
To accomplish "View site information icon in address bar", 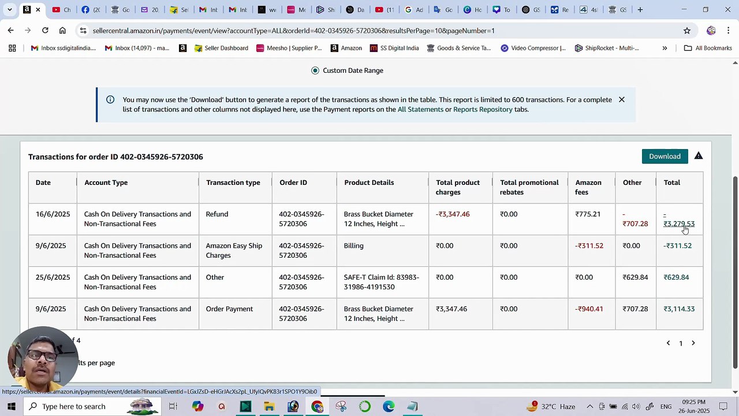I will click(83, 31).
